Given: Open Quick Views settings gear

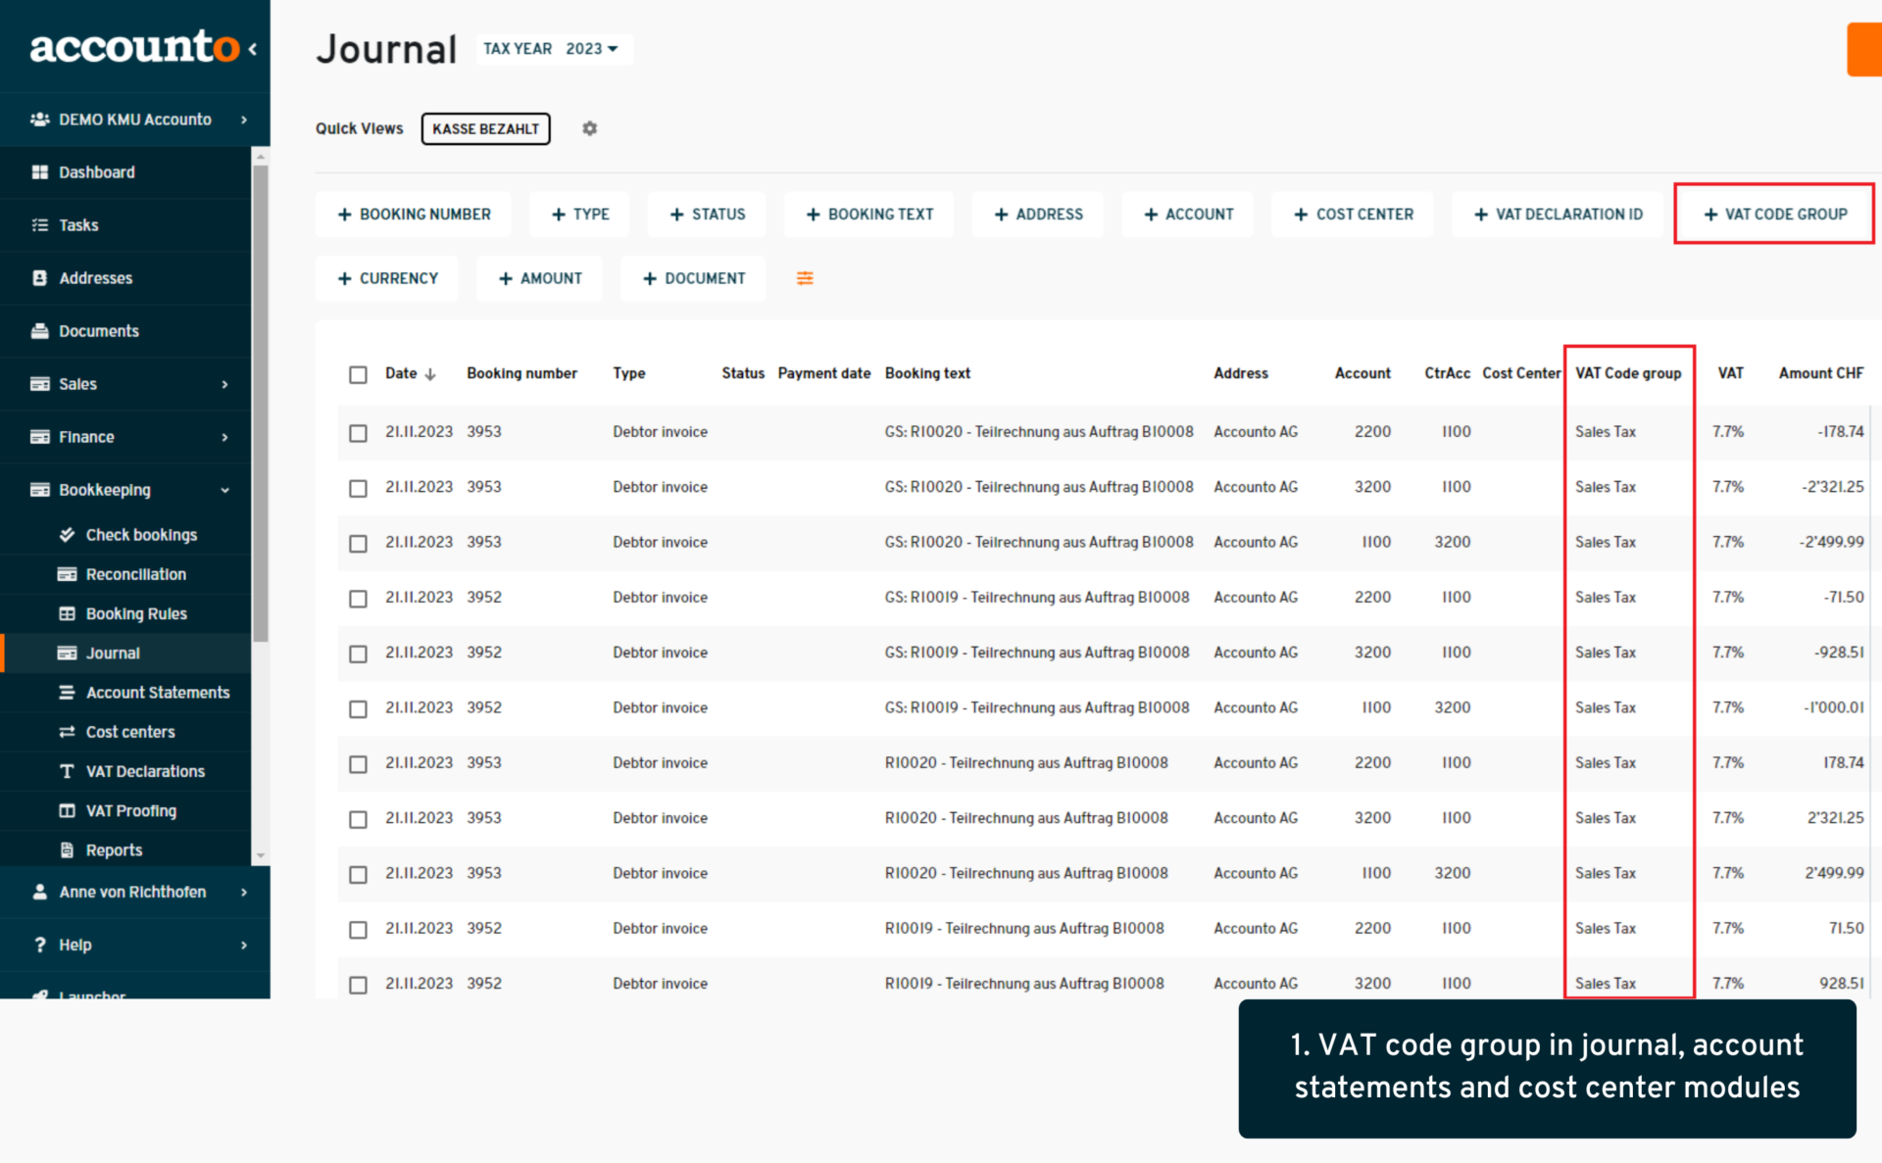Looking at the screenshot, I should click(589, 128).
